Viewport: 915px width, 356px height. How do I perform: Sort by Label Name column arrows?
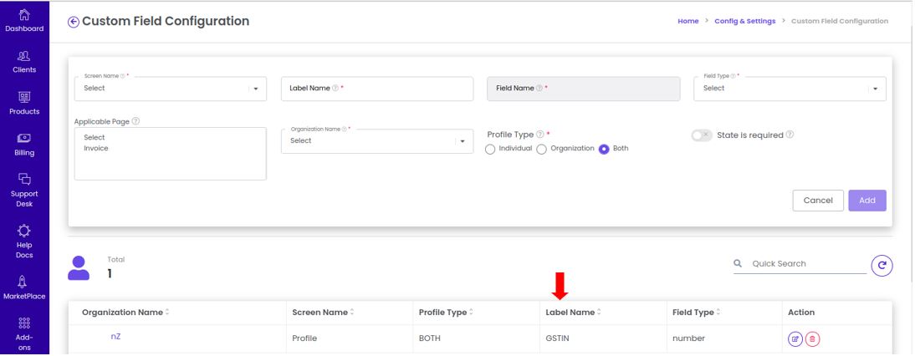(x=599, y=313)
